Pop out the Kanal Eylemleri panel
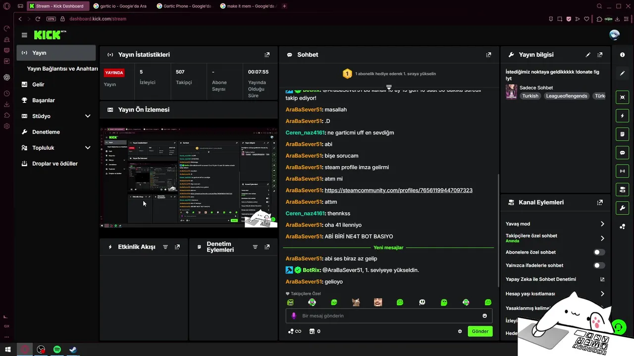Screen dimensions: 634x356 point(600,202)
